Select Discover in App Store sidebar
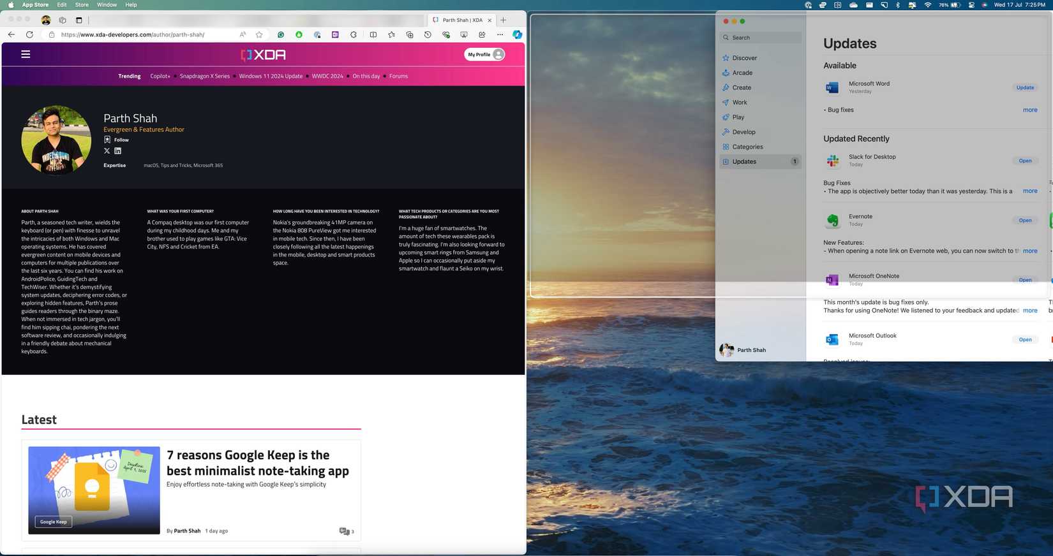Viewport: 1053px width, 556px height. [760, 58]
